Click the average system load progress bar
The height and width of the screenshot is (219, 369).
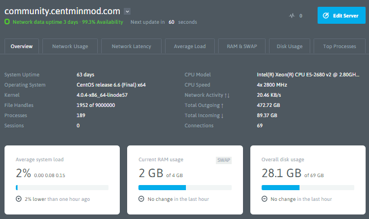coord(62,188)
